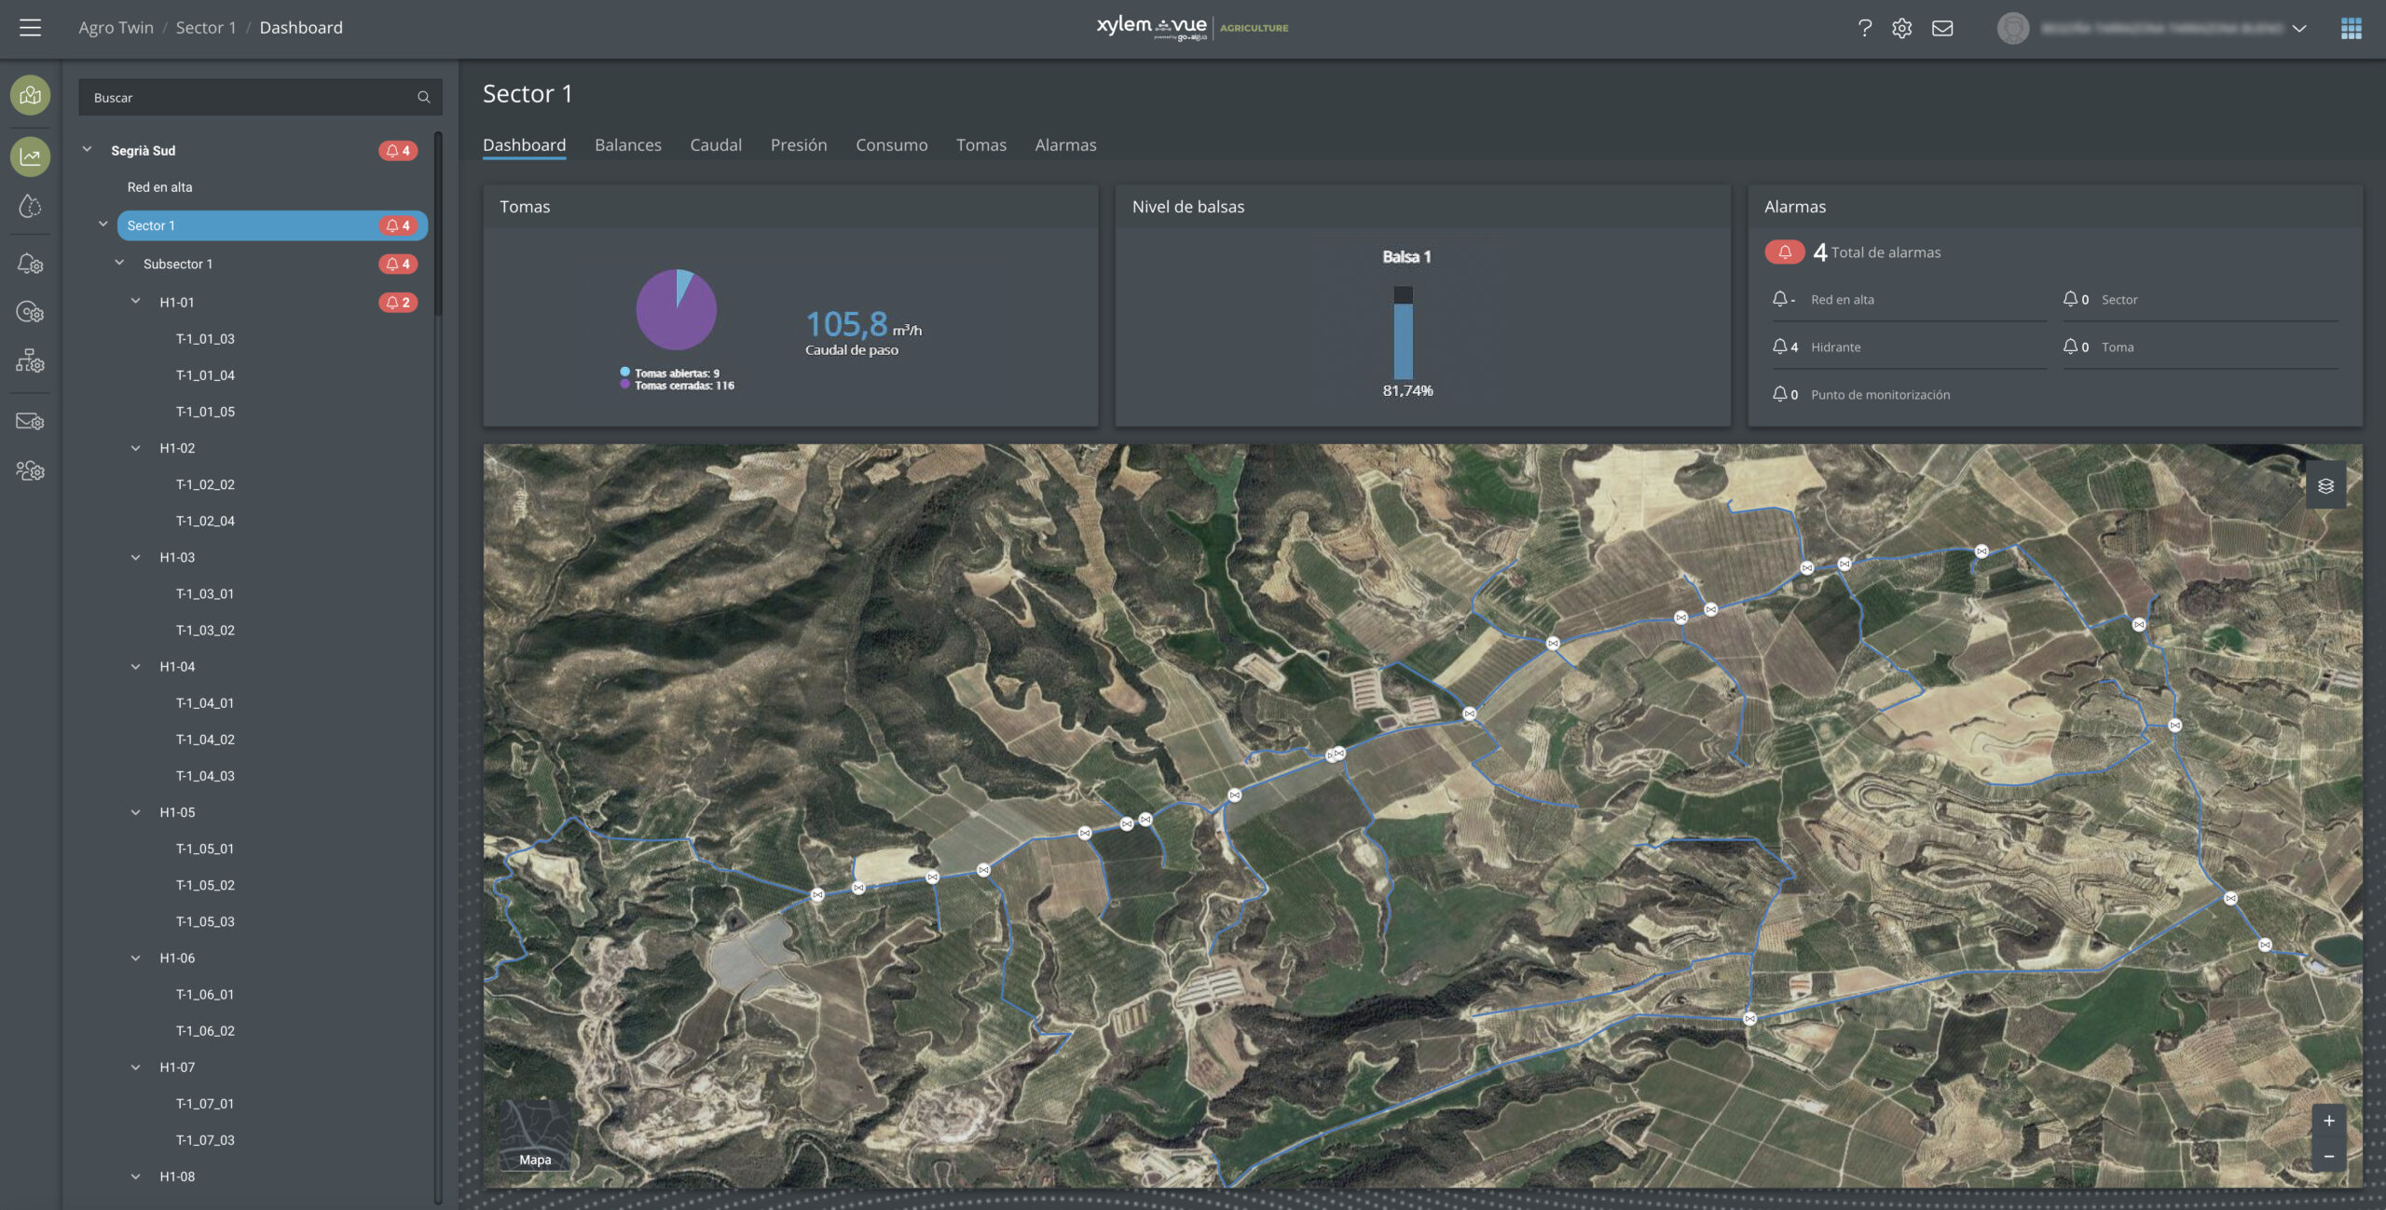Image resolution: width=2386 pixels, height=1210 pixels.
Task: Click the Buscar search field
Action: (x=252, y=97)
